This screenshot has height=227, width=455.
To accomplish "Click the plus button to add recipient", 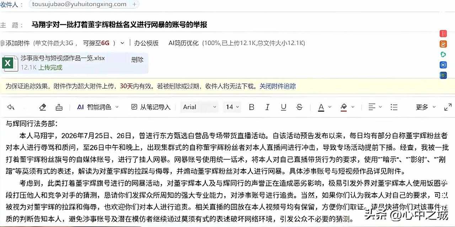I will pos(134,4).
